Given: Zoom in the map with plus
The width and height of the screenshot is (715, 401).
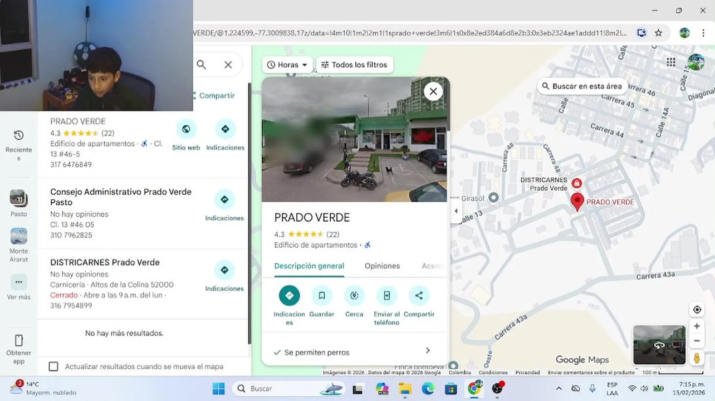Looking at the screenshot, I should [697, 326].
